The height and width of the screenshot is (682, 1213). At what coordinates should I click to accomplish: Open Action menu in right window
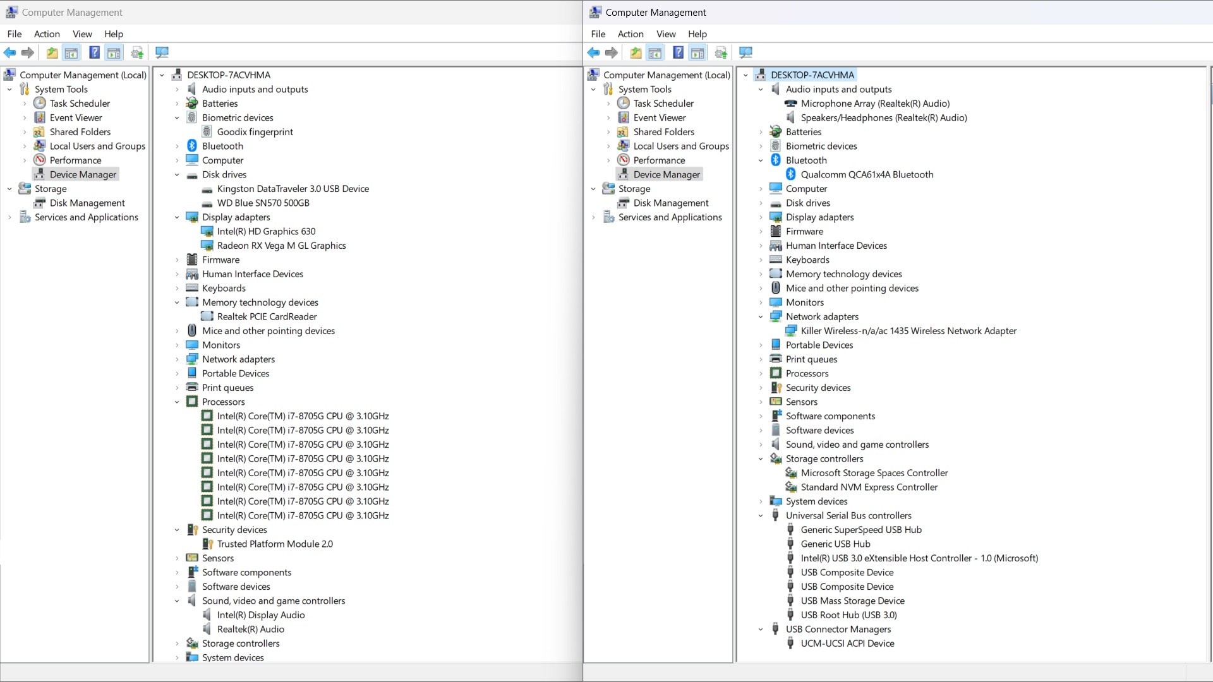pyautogui.click(x=631, y=34)
